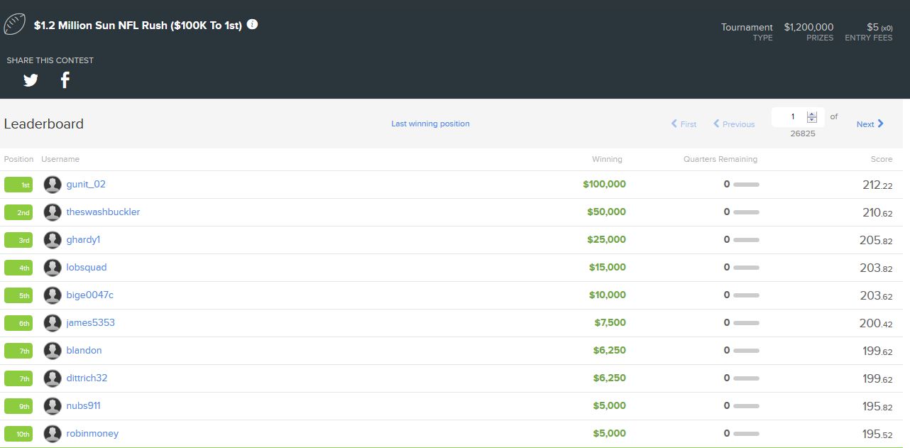Screen dimensions: 910x448
Task: Select the 1st position badge
Action: coord(19,185)
